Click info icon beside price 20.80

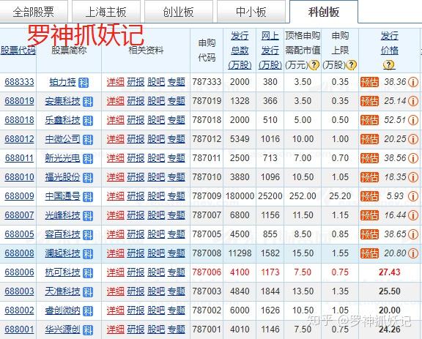(413, 253)
